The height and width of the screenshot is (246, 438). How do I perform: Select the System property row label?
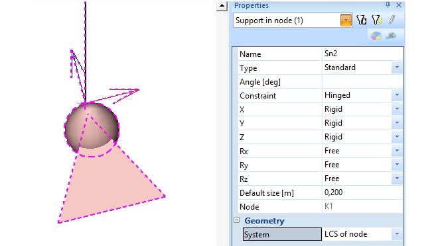(x=282, y=234)
